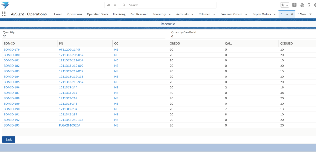Image resolution: width=316 pixels, height=152 pixels.
Task: Click the AvSight logo icon
Action: click(5, 5)
